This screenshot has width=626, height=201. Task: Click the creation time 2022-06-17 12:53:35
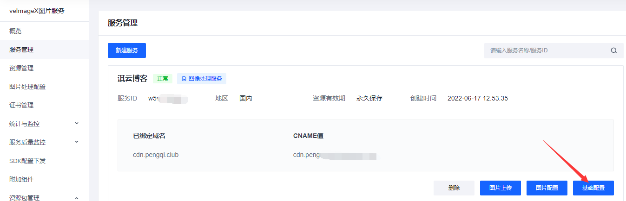tap(478, 98)
